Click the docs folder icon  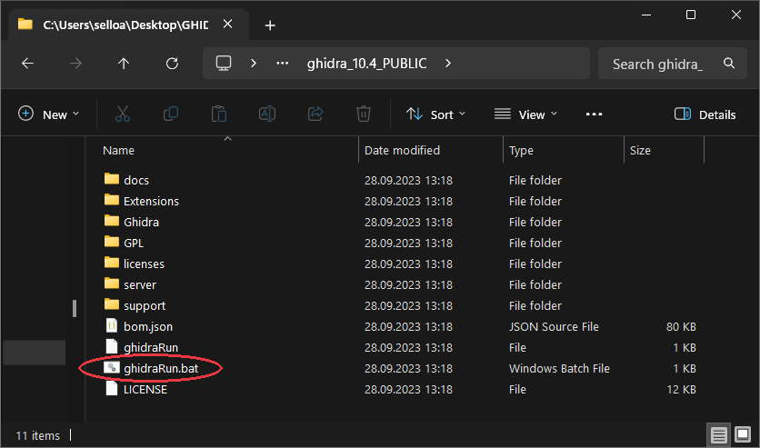(112, 179)
